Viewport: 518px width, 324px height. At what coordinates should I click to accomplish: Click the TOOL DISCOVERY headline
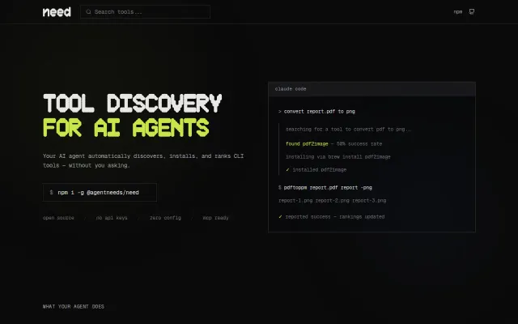pos(133,104)
